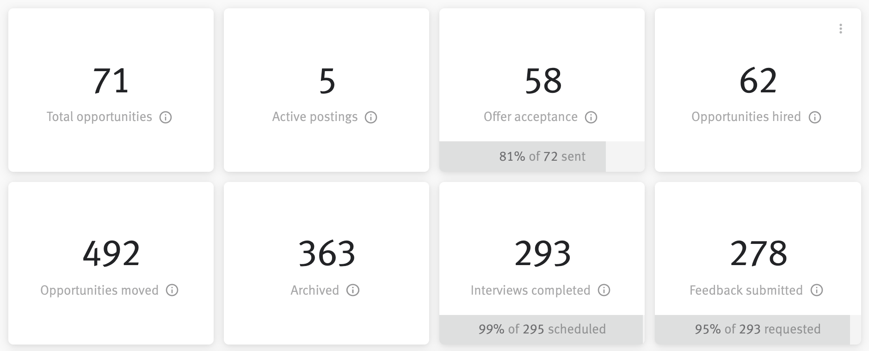Click the 278 Feedback submitted value
This screenshot has height=351, width=869.
pyautogui.click(x=758, y=254)
